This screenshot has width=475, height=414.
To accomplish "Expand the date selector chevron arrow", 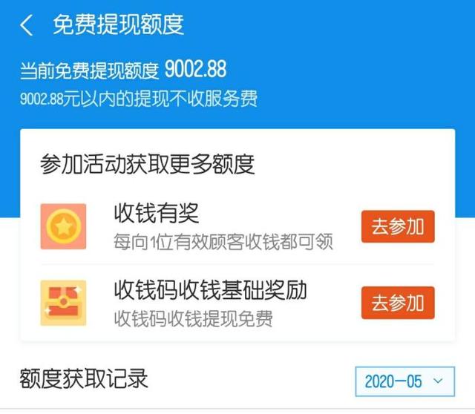I will click(x=438, y=381).
